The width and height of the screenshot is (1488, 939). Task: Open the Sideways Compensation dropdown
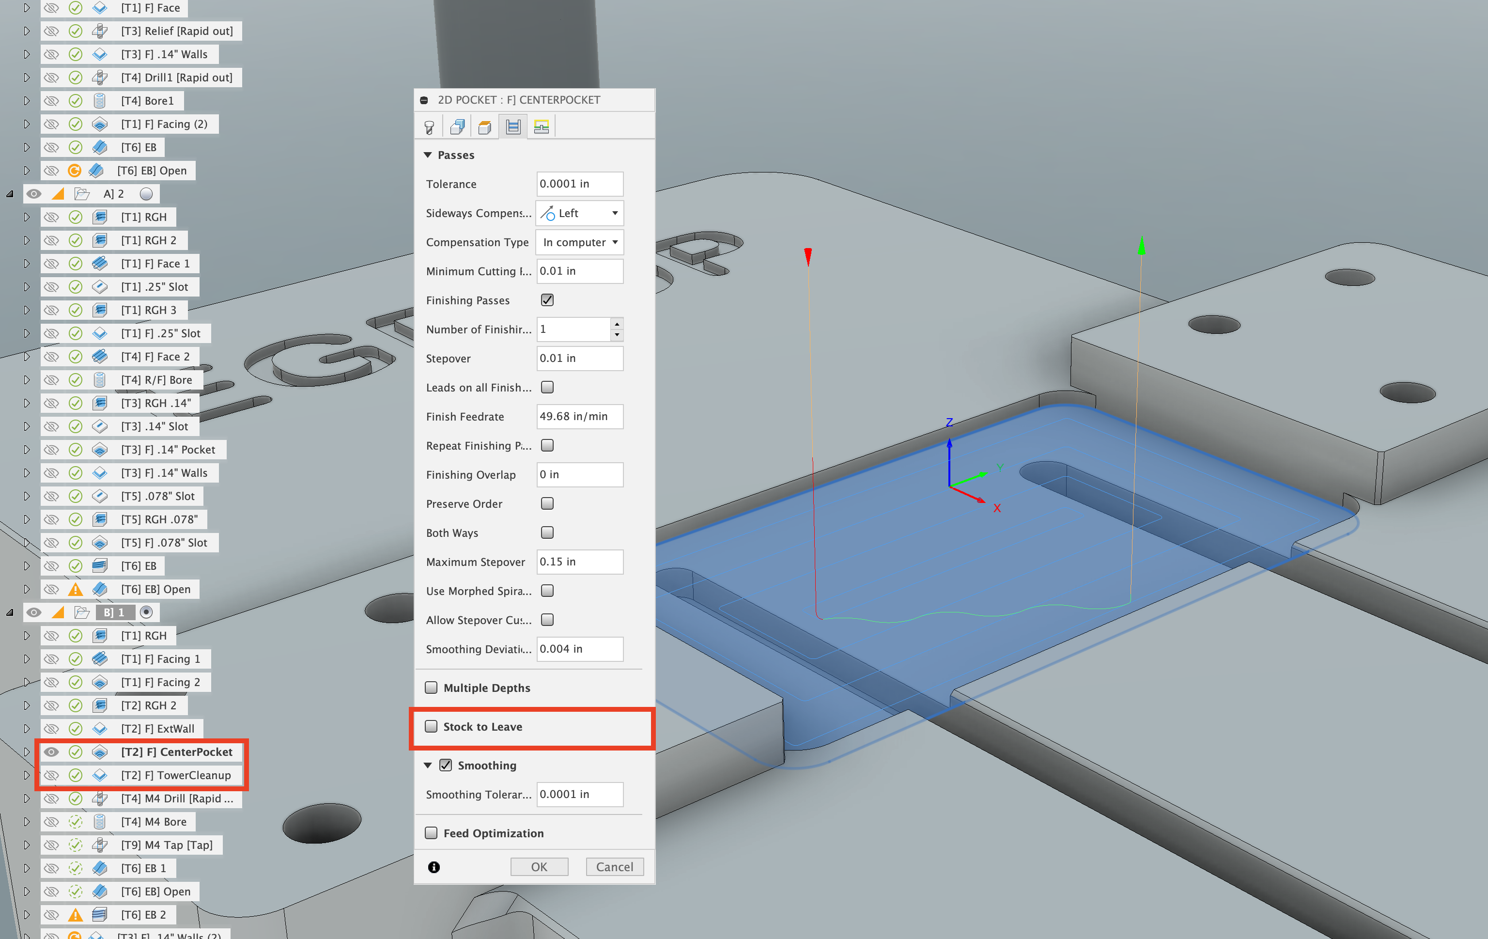tap(579, 213)
